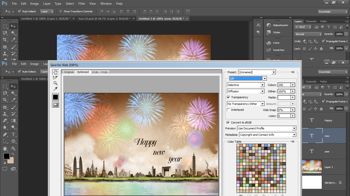This screenshot has width=350, height=196.
Task: Uncheck the Transparency checkbox
Action: click(x=228, y=97)
